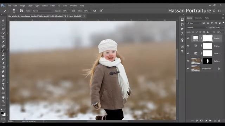Image resolution: width=225 pixels, height=126 pixels.
Task: Create new fill or adjustment layer
Action: (x=206, y=120)
